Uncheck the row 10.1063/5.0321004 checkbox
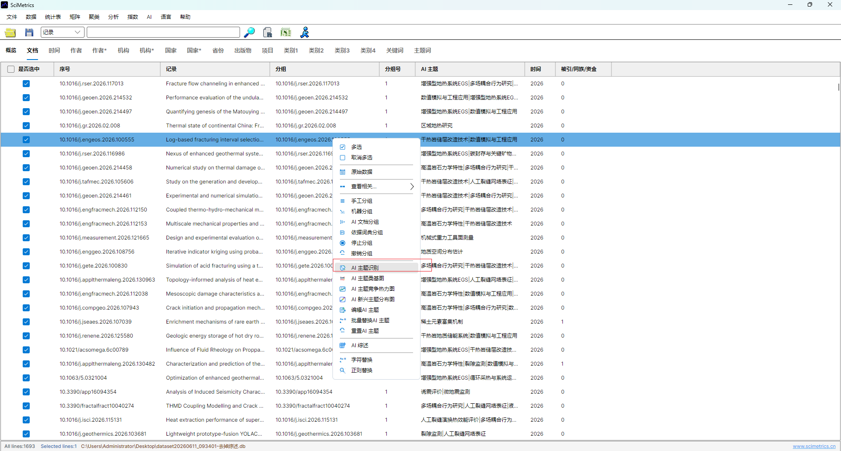 click(26, 378)
